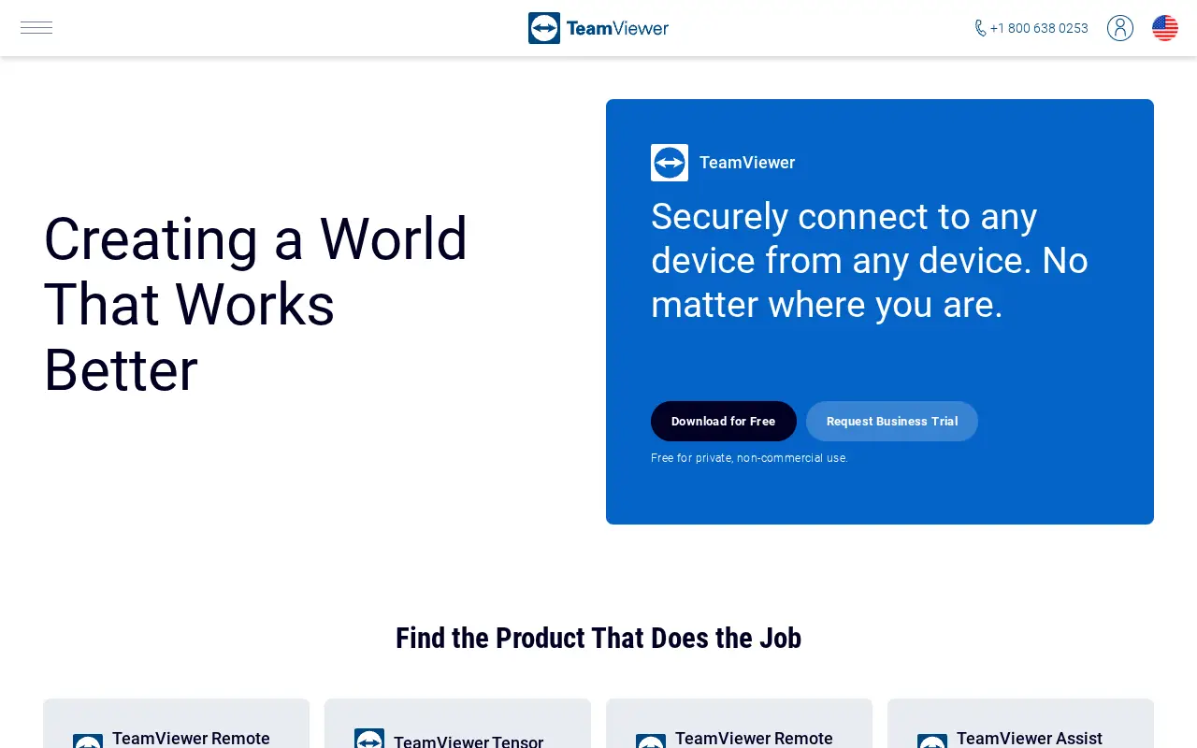Open the TeamViewer Assist product card

point(1020,724)
